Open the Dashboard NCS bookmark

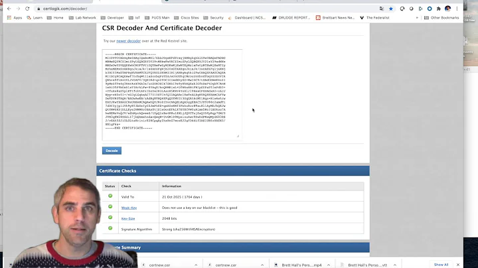[247, 18]
